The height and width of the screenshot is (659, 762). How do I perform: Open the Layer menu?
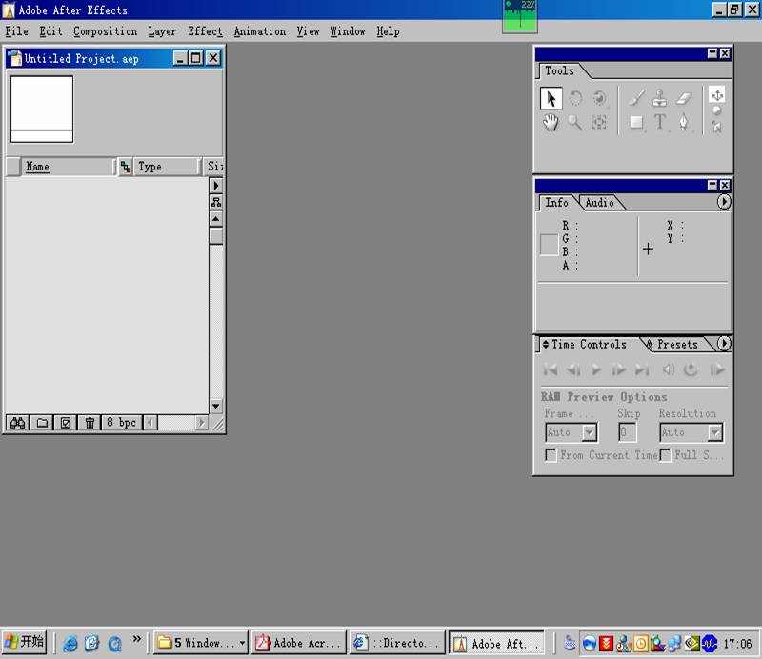(x=162, y=31)
